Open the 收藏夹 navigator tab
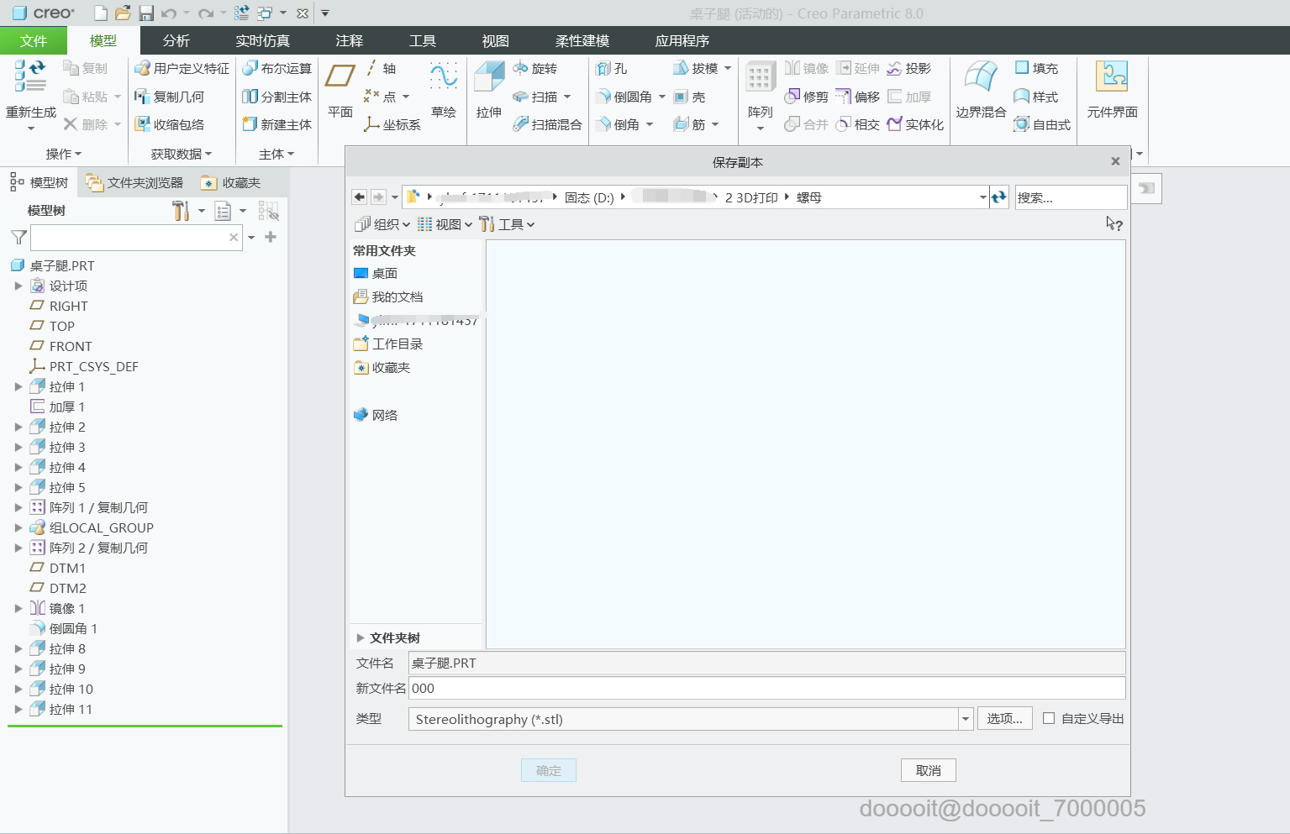This screenshot has width=1290, height=834. pyautogui.click(x=231, y=182)
